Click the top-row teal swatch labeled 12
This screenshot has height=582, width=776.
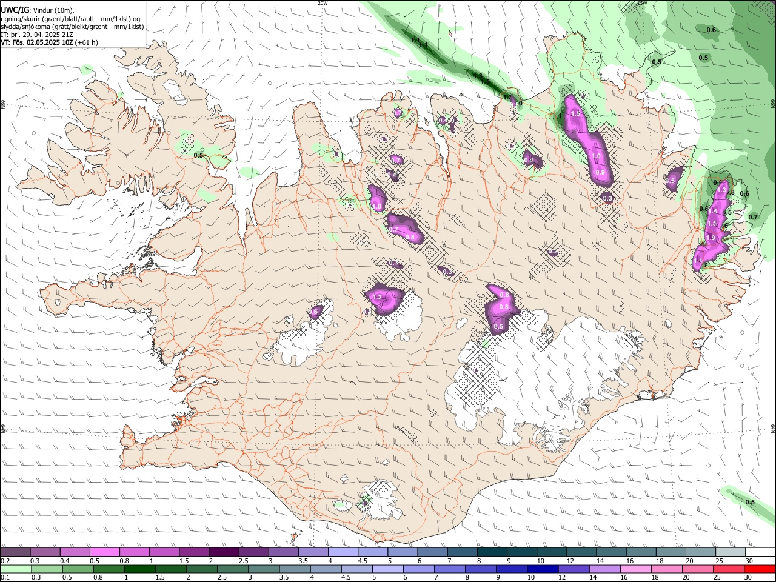[581, 552]
